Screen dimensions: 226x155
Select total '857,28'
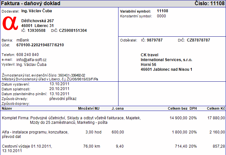tap(219, 146)
